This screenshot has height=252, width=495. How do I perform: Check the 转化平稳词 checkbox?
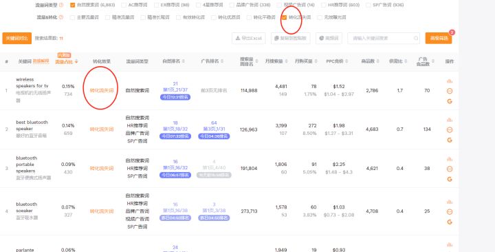point(249,17)
